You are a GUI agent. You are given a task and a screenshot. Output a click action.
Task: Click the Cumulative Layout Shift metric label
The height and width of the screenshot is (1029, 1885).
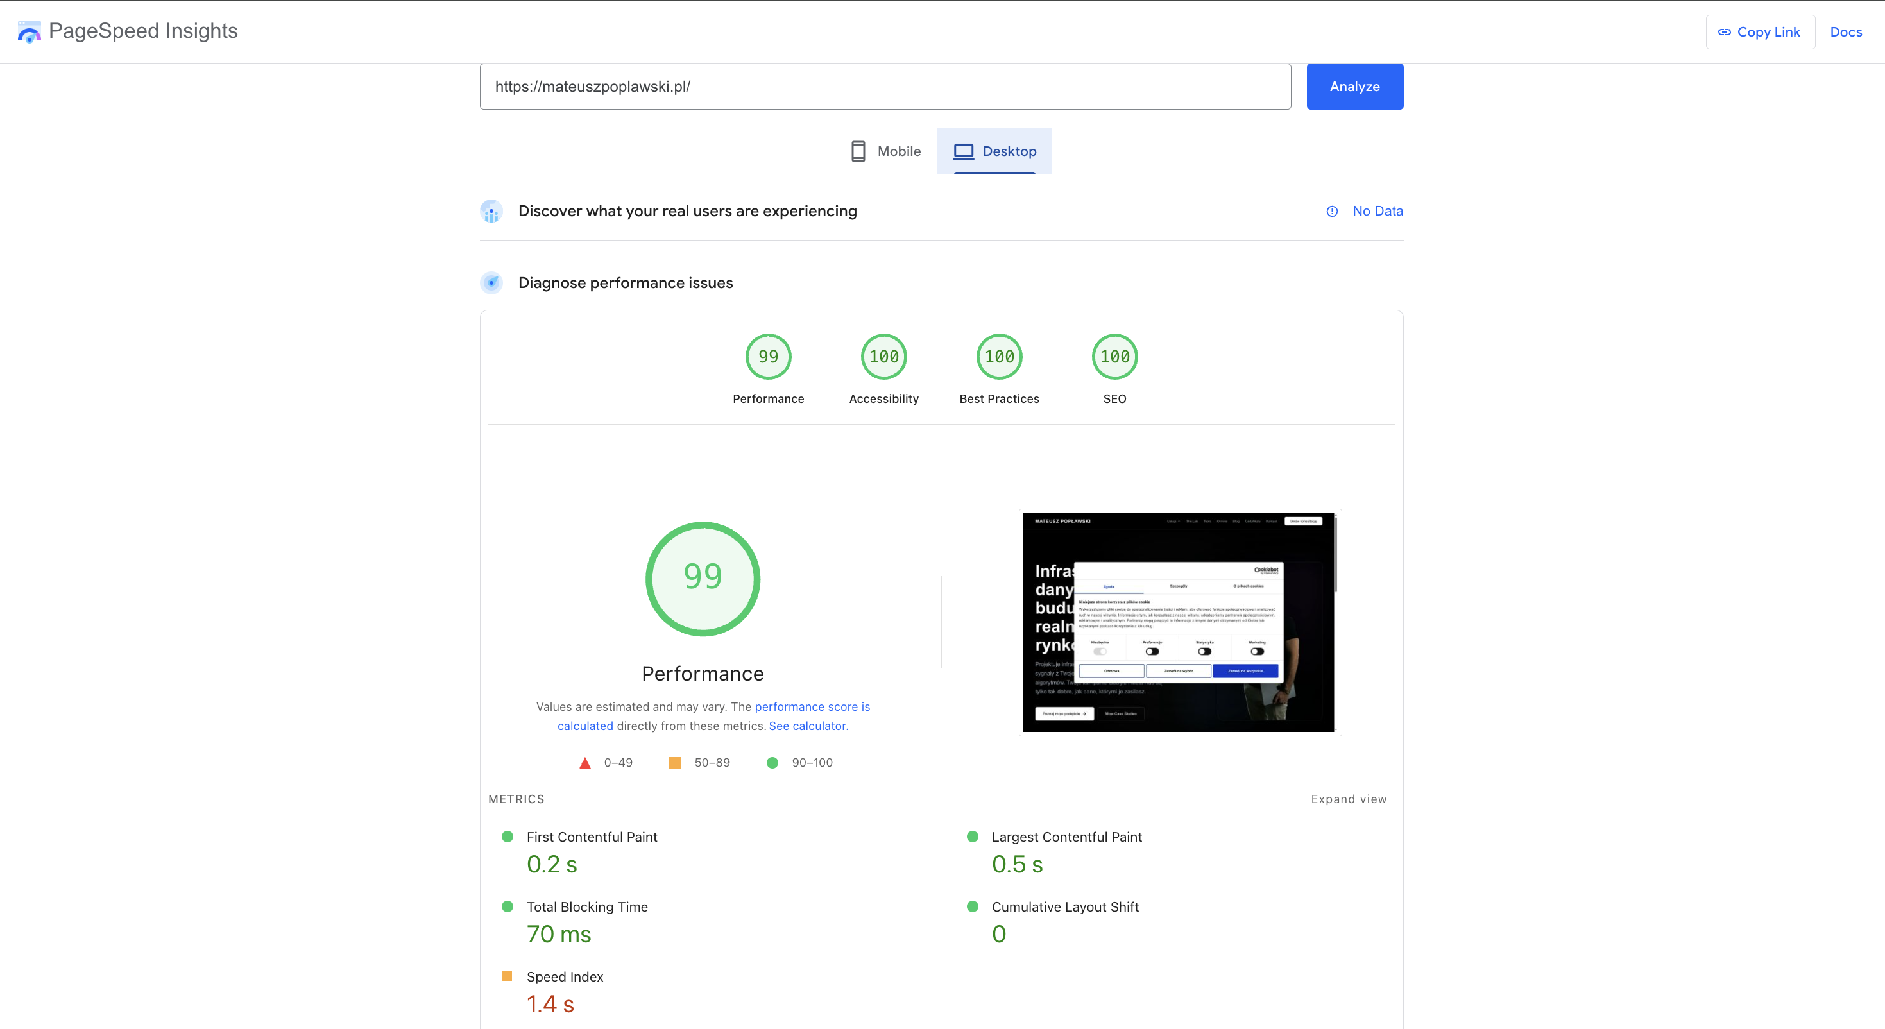tap(1064, 906)
